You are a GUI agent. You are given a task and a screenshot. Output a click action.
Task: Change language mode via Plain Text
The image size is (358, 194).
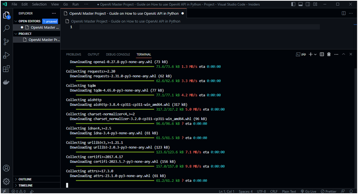[289, 191]
